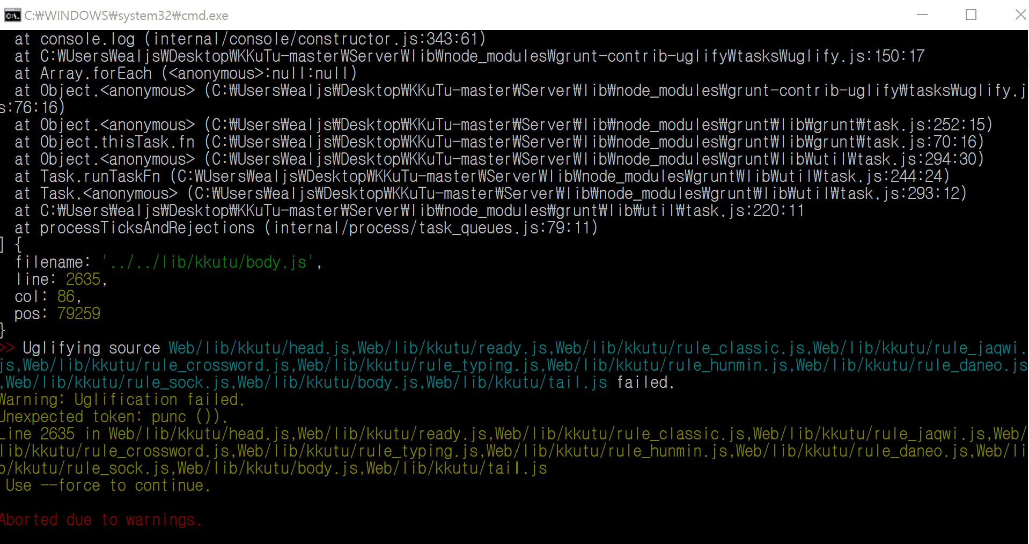Click the 'at console.log' stack line
The image size is (1029, 544).
[250, 39]
